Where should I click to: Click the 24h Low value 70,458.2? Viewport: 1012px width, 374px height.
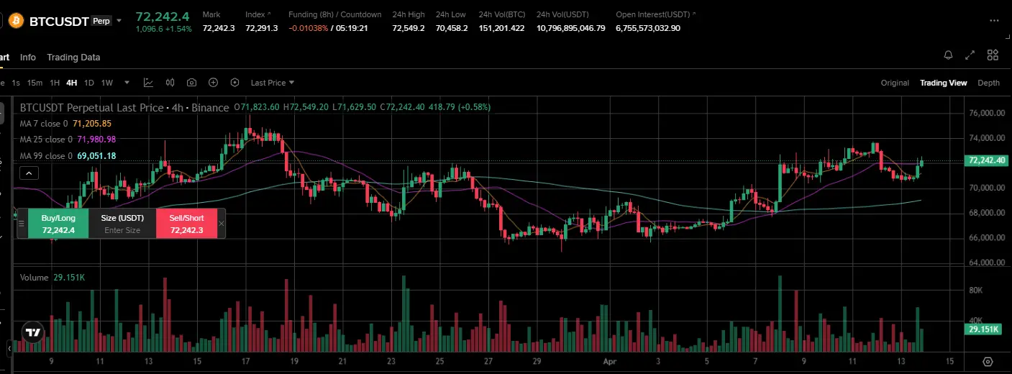(x=452, y=28)
